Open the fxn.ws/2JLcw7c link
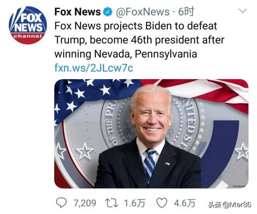This screenshot has height=214, width=257. (x=94, y=68)
